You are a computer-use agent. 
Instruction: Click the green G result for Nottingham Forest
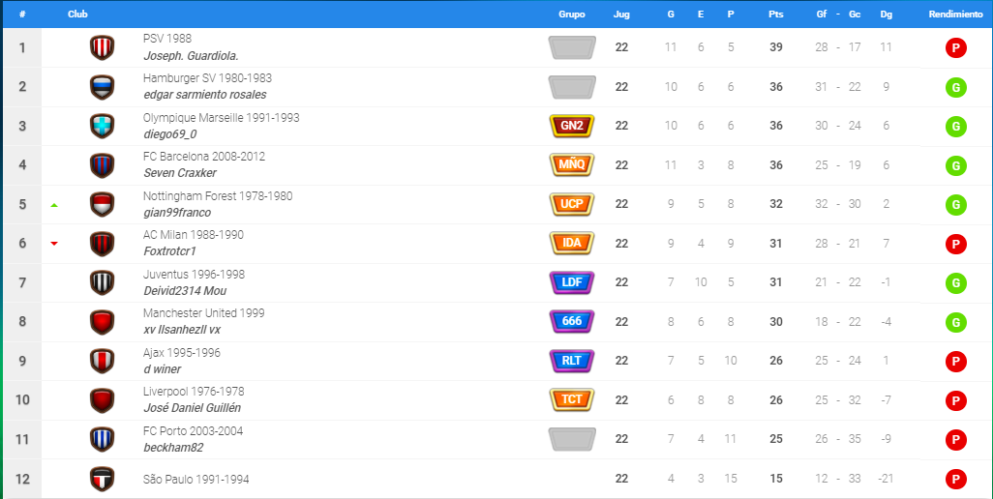[955, 204]
